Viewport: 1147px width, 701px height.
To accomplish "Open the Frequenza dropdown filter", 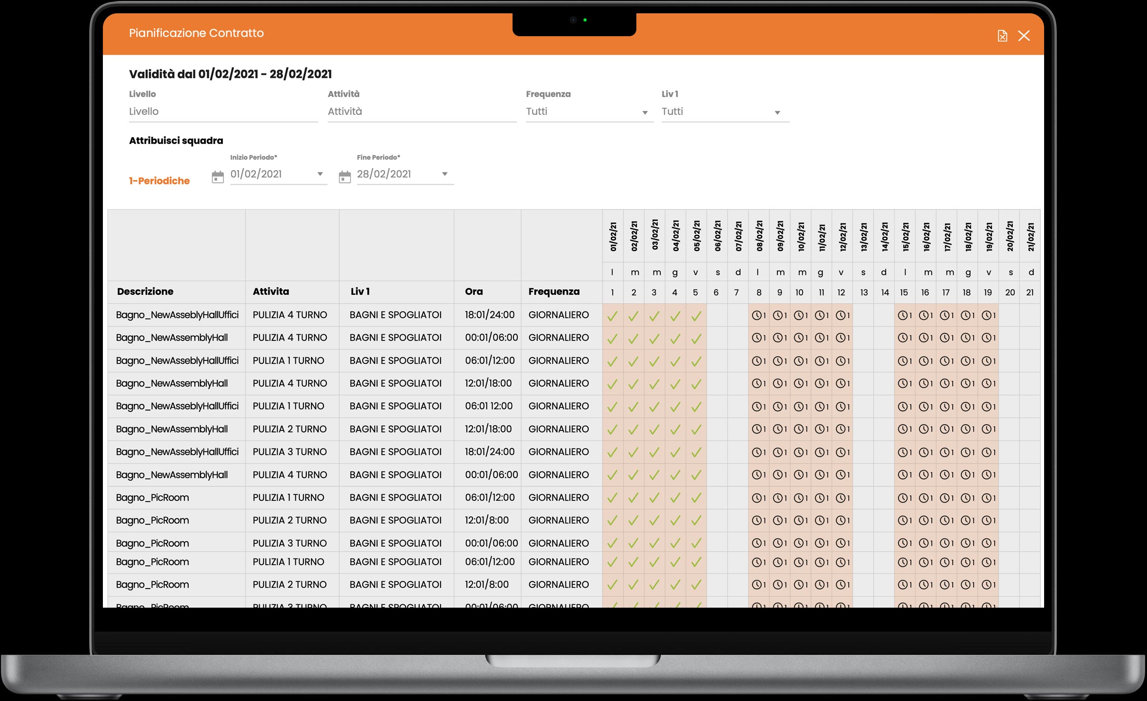I will point(589,112).
